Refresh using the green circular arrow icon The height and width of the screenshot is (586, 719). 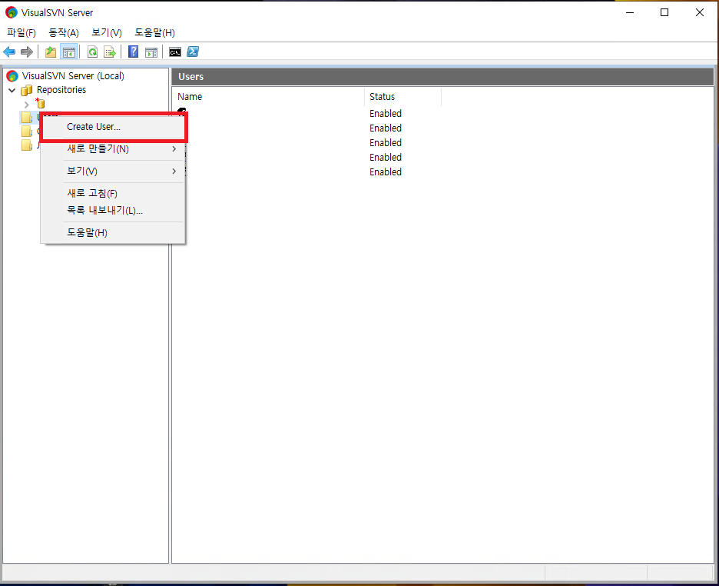[93, 52]
